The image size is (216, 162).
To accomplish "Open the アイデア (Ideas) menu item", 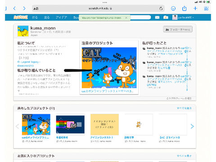I will click(61, 18).
